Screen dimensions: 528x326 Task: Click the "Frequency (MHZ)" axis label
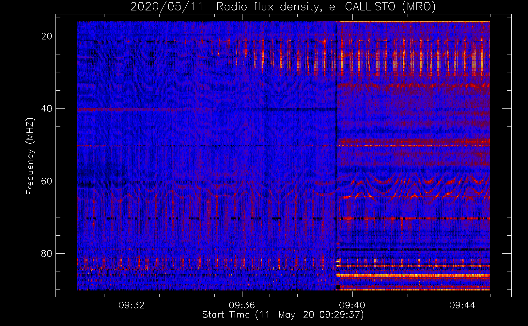30,156
